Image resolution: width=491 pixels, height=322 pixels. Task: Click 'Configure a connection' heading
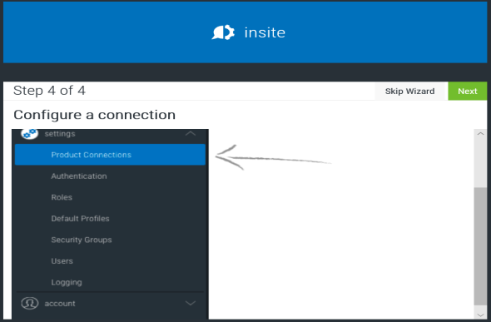[x=94, y=115]
